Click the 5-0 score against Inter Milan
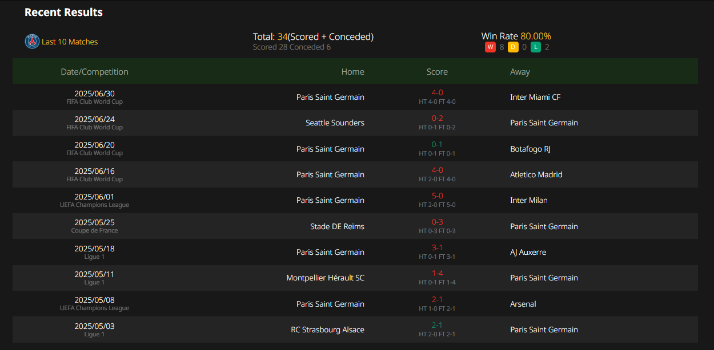 point(437,196)
